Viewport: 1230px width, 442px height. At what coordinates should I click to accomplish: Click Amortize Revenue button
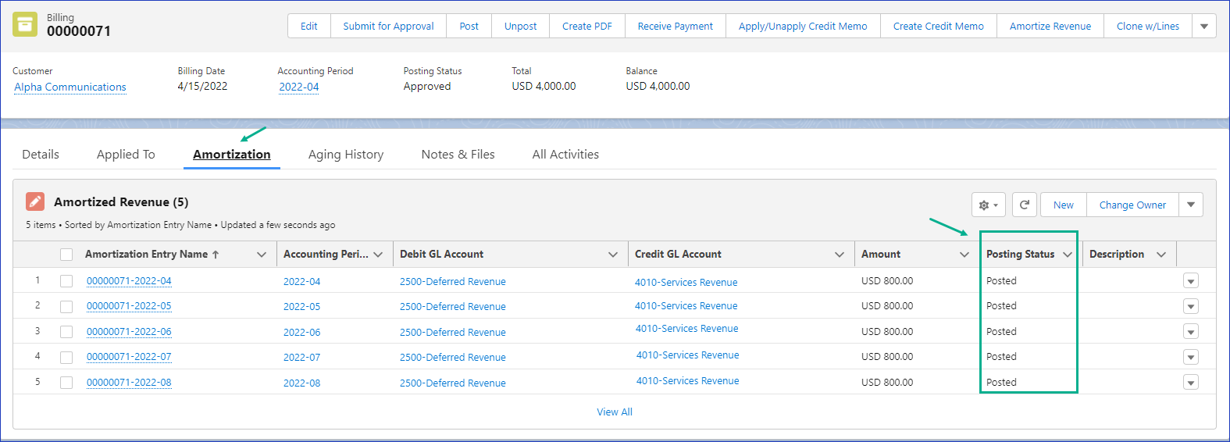1050,26
